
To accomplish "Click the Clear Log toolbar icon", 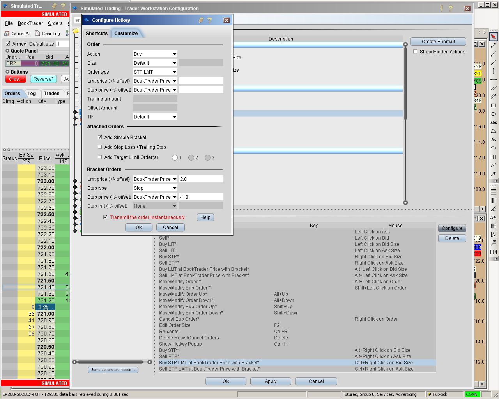I will (x=38, y=34).
